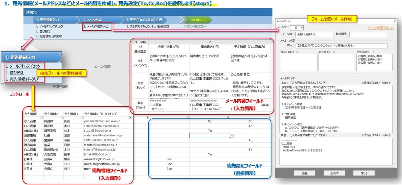Screen dimensions: 402x185
Task: Click the 並び替え link under the Step1 bar
Action: 45,31
